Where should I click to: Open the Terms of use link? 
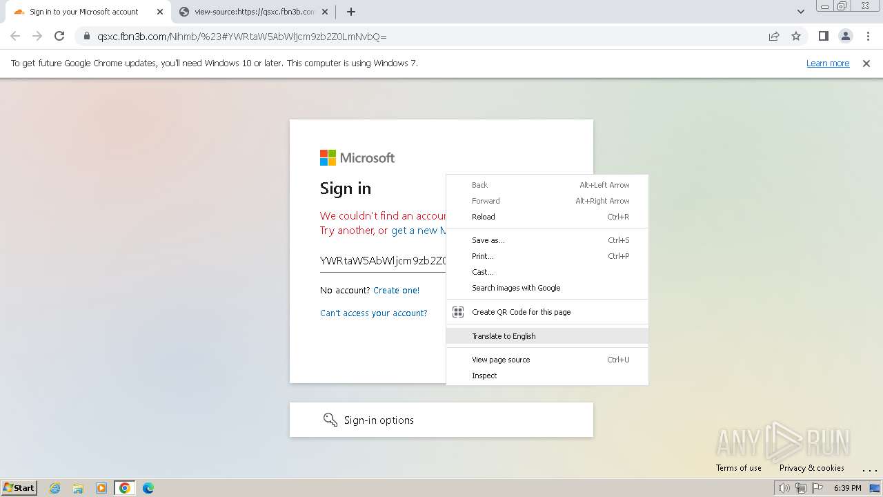click(x=738, y=468)
